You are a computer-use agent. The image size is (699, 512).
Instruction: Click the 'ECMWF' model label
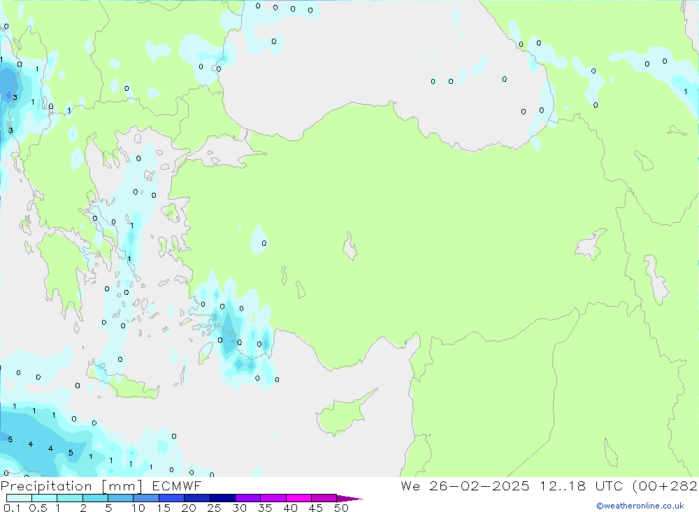pyautogui.click(x=177, y=485)
